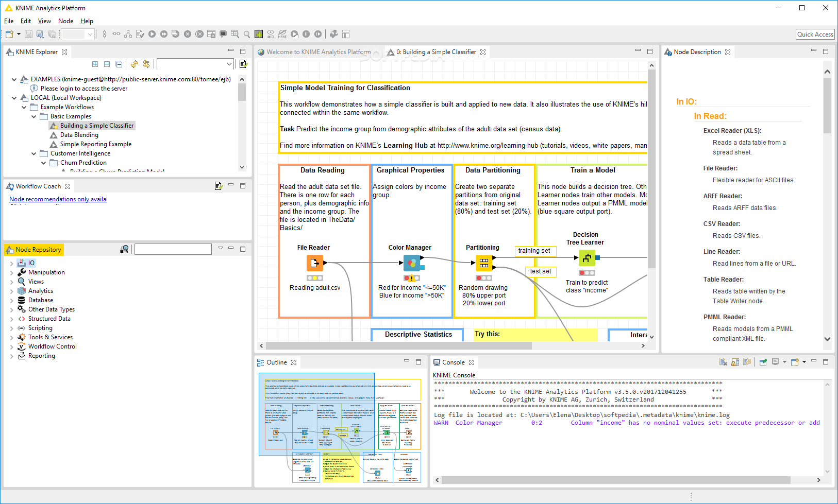Click the add node comment speech-bubble icon

tap(223, 34)
